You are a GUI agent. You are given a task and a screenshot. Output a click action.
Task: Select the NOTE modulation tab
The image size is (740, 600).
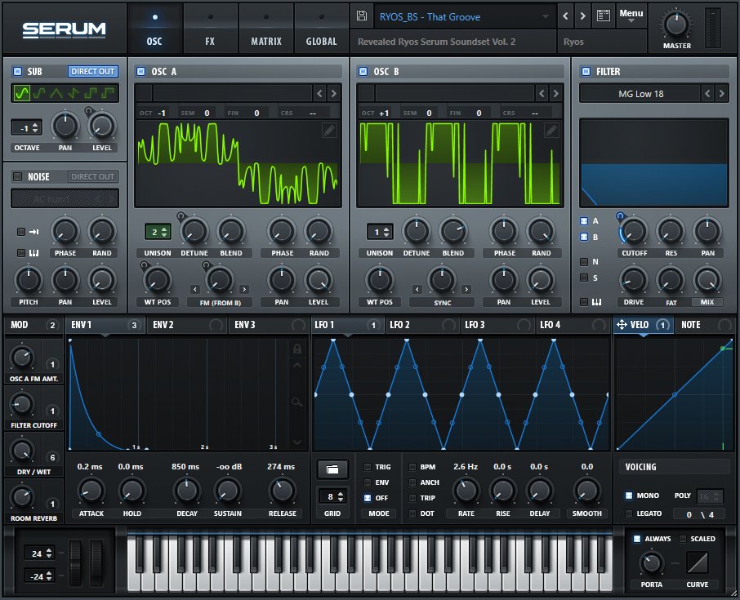pyautogui.click(x=705, y=325)
